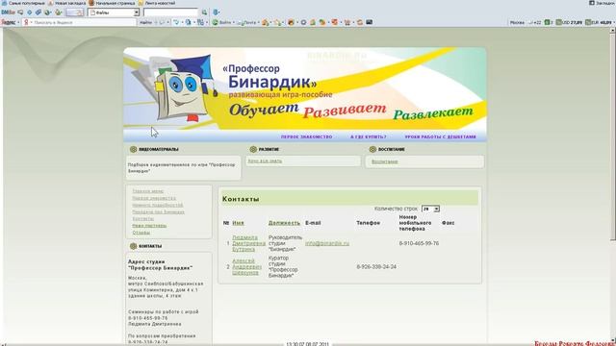Viewport: 616px width, 346px height.
Task: Open the 'Отзывы' left menu item
Action: click(141, 233)
